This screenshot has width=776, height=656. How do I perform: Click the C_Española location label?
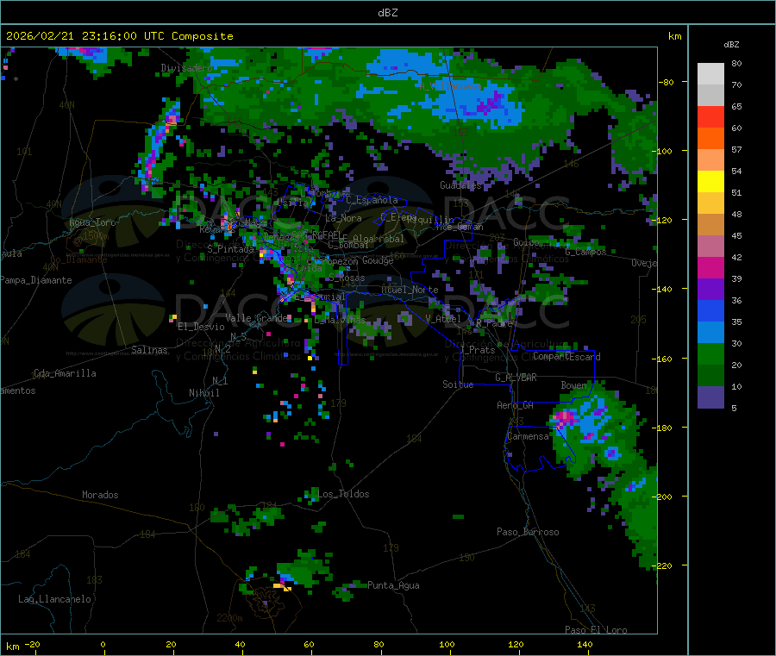(372, 200)
